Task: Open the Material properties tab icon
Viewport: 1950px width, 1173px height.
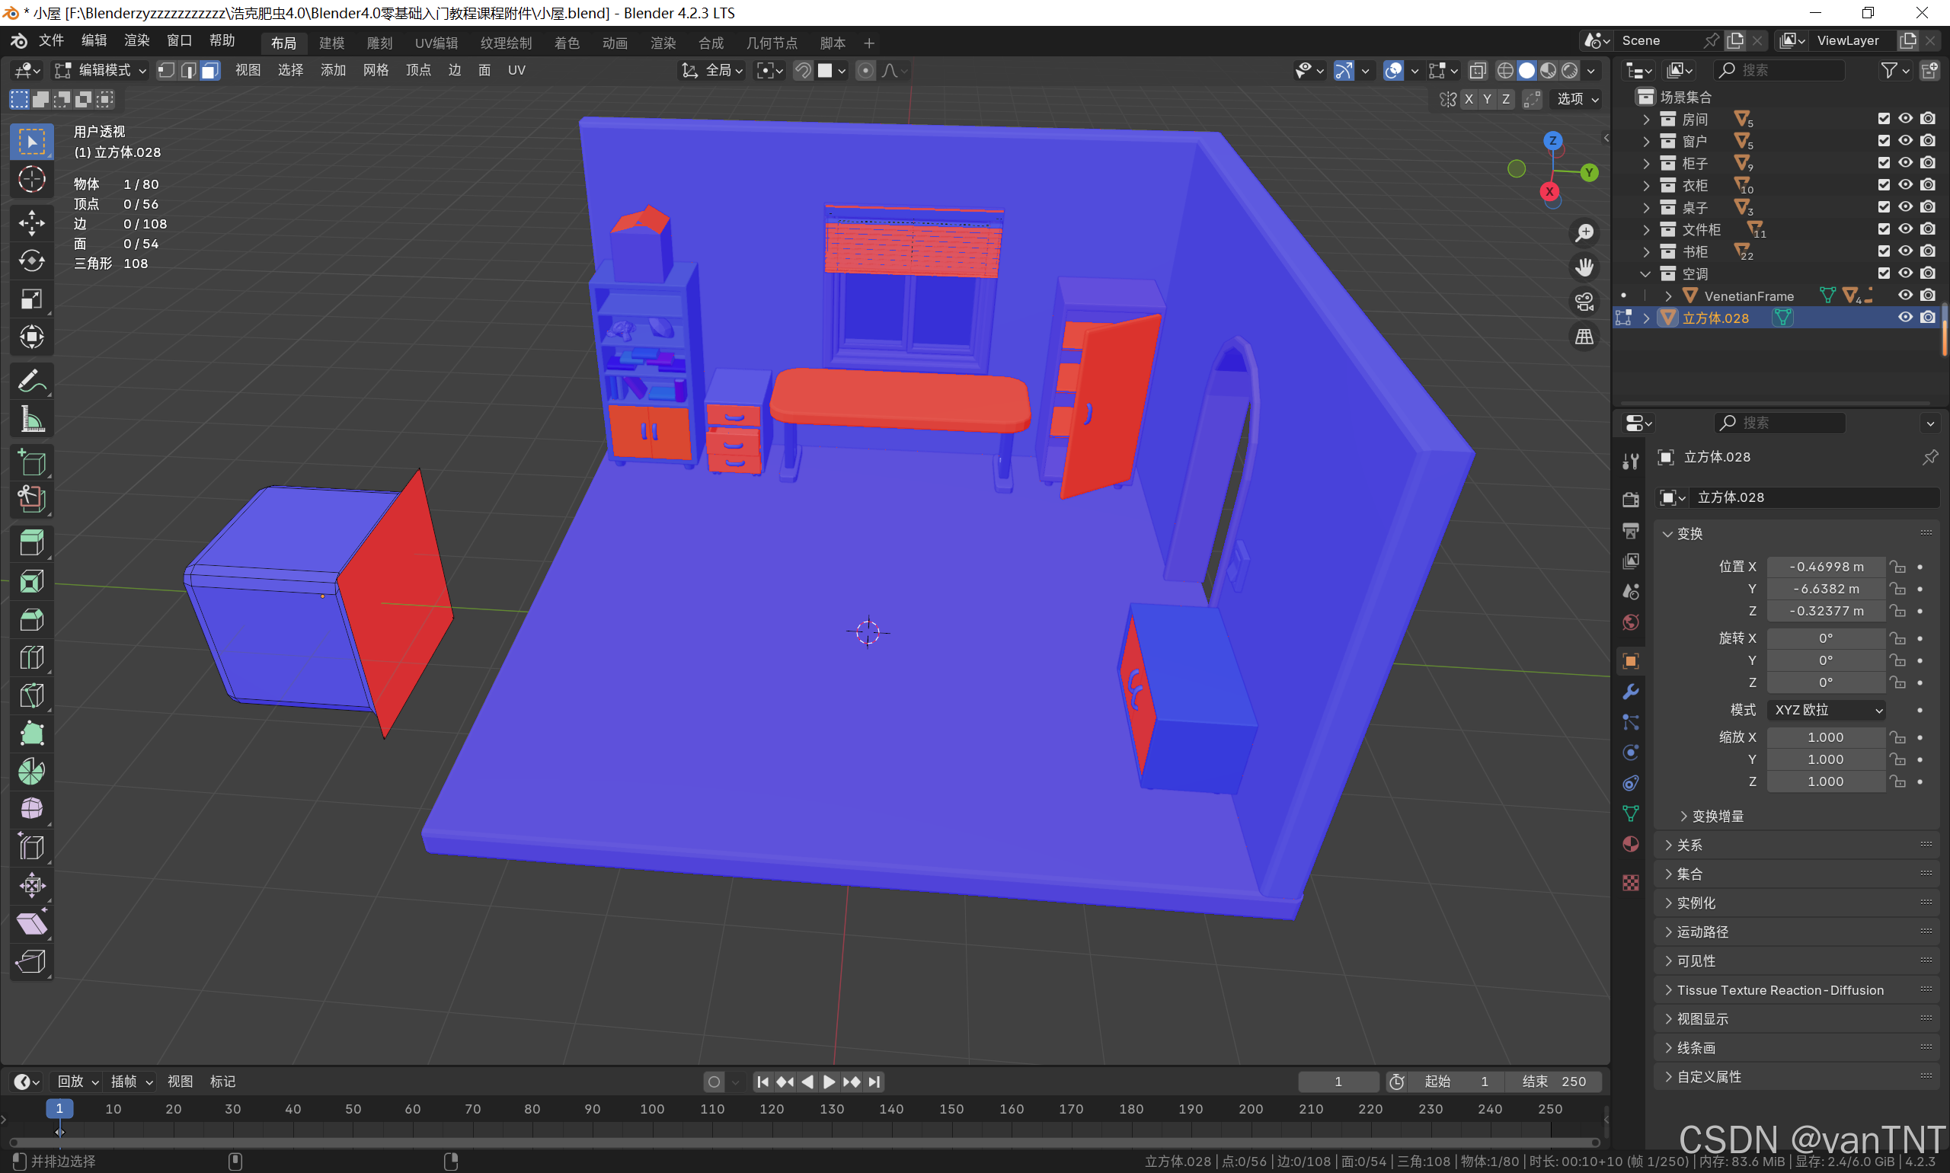Action: pos(1630,844)
